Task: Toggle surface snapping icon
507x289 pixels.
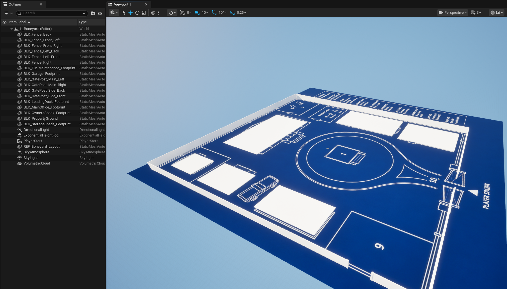Action: tap(182, 13)
